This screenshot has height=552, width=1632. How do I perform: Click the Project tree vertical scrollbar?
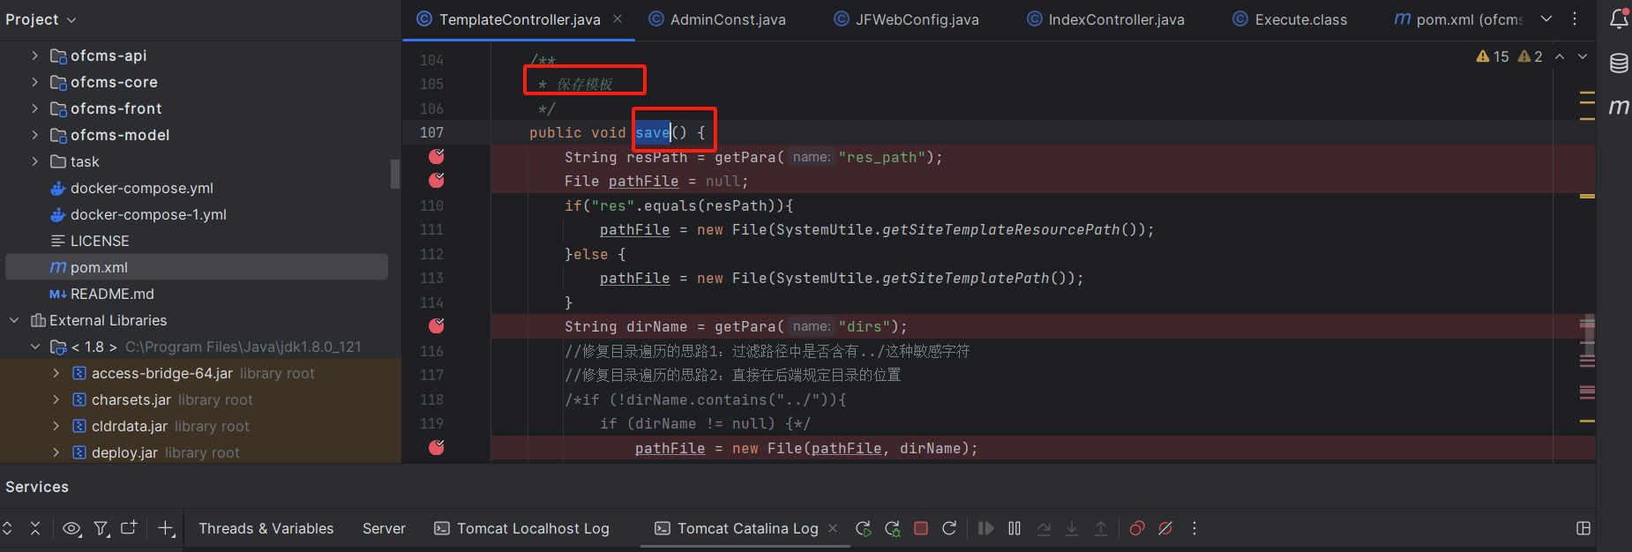[395, 174]
